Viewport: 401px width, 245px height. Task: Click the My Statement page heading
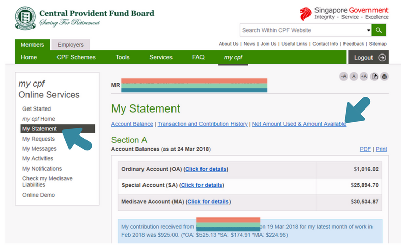coord(146,109)
